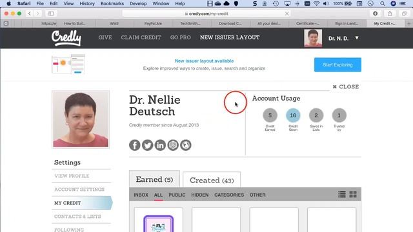Select CATEGORIES filter
The image size is (413, 232).
click(x=229, y=195)
